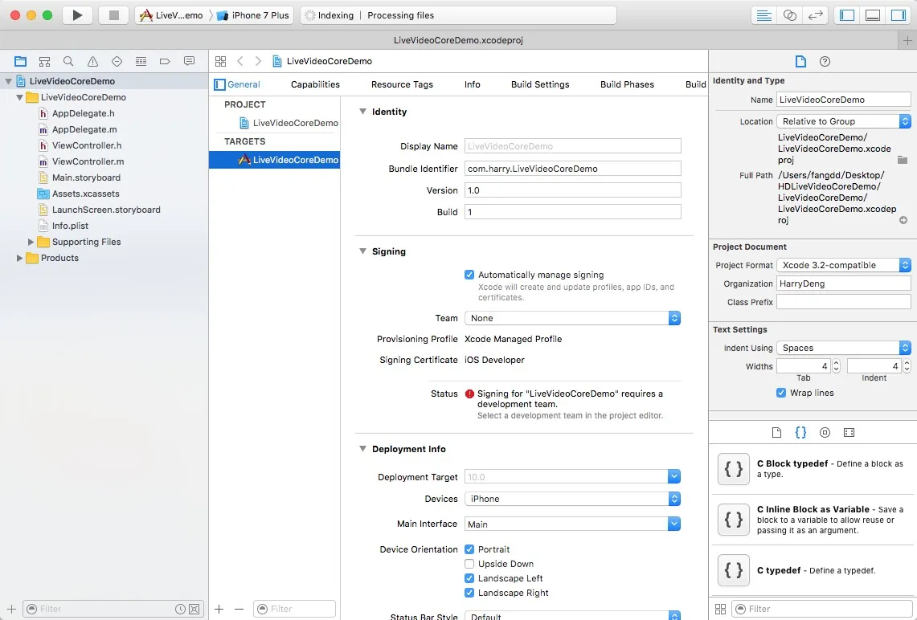Image resolution: width=917 pixels, height=620 pixels.
Task: Add a new editor tab
Action: [907, 40]
